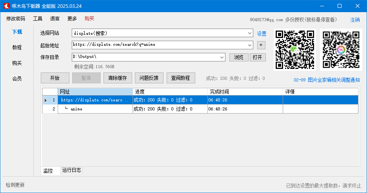Viewport: 367px width, 193px height.
Task: Open the 语言 menu
Action: click(x=55, y=19)
